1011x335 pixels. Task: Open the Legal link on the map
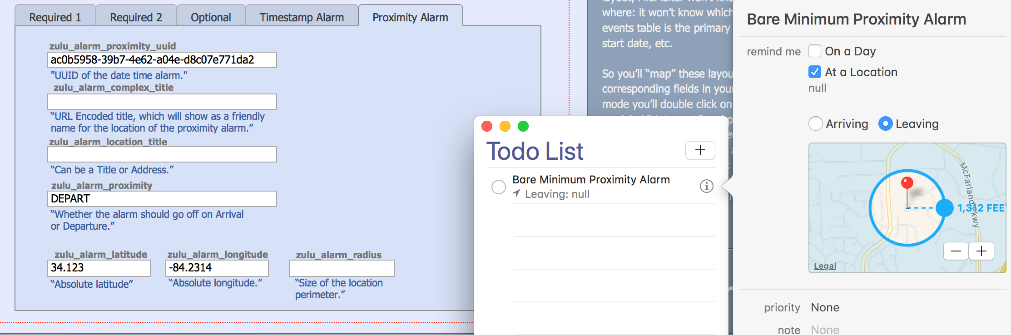tap(825, 266)
